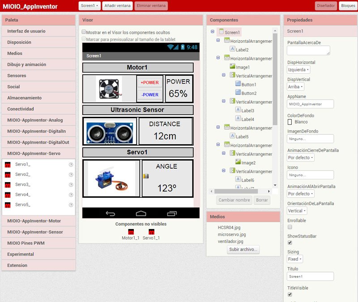Open the AnimaciónAlAbrirPantalla dropdown

pos(300,194)
